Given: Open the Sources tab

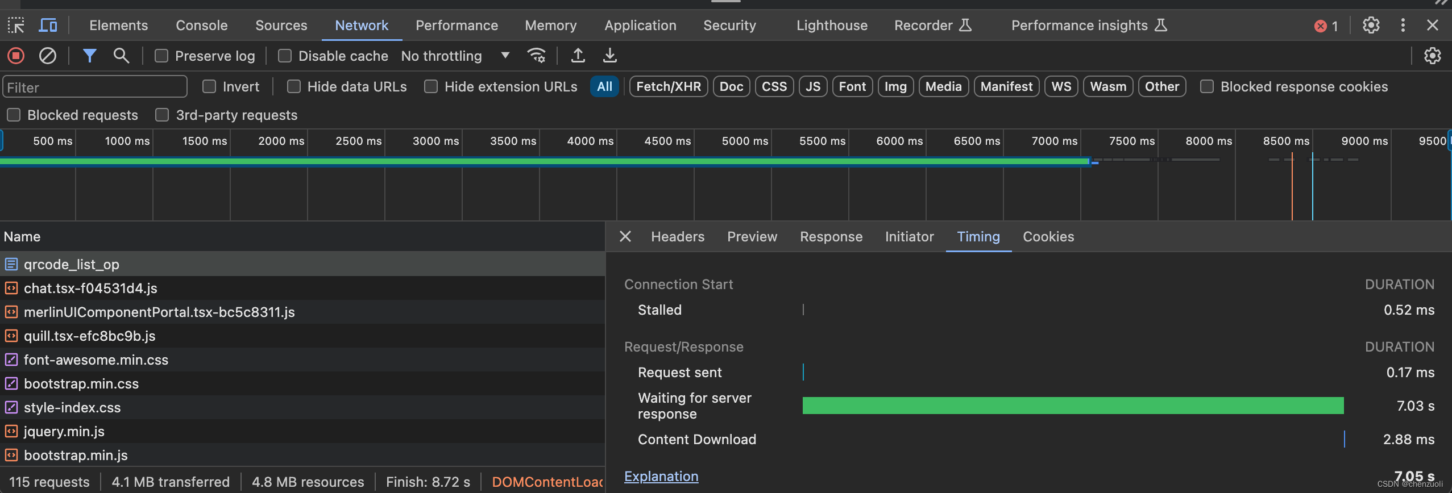Looking at the screenshot, I should point(281,25).
